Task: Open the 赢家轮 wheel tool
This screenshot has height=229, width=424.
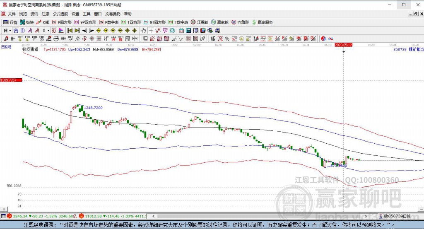Action: pyautogui.click(x=220, y=22)
